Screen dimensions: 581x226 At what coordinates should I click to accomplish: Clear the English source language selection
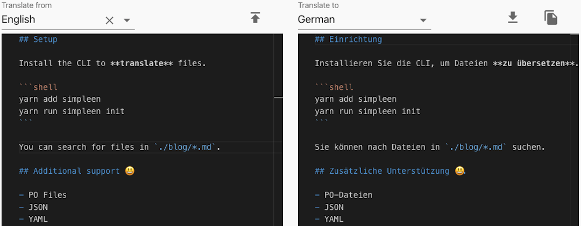coord(109,20)
